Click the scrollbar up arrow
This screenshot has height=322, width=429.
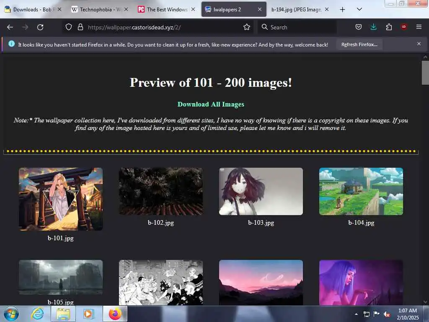[425, 57]
